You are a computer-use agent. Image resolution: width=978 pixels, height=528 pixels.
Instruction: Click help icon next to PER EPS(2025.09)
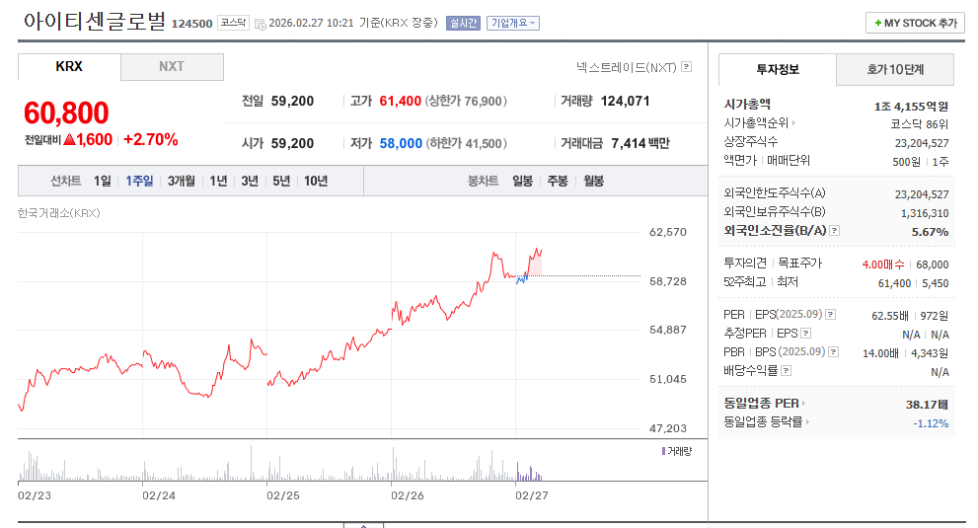point(830,314)
